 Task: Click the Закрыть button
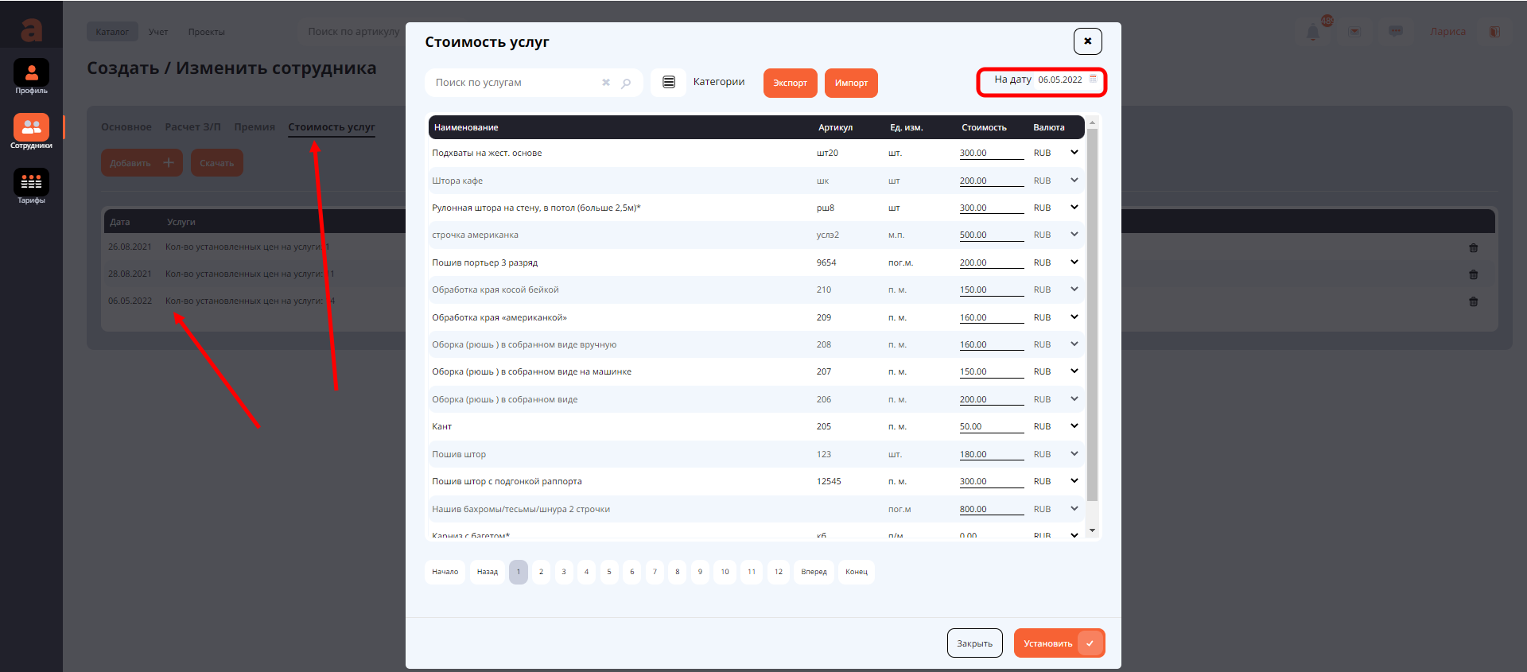(974, 643)
